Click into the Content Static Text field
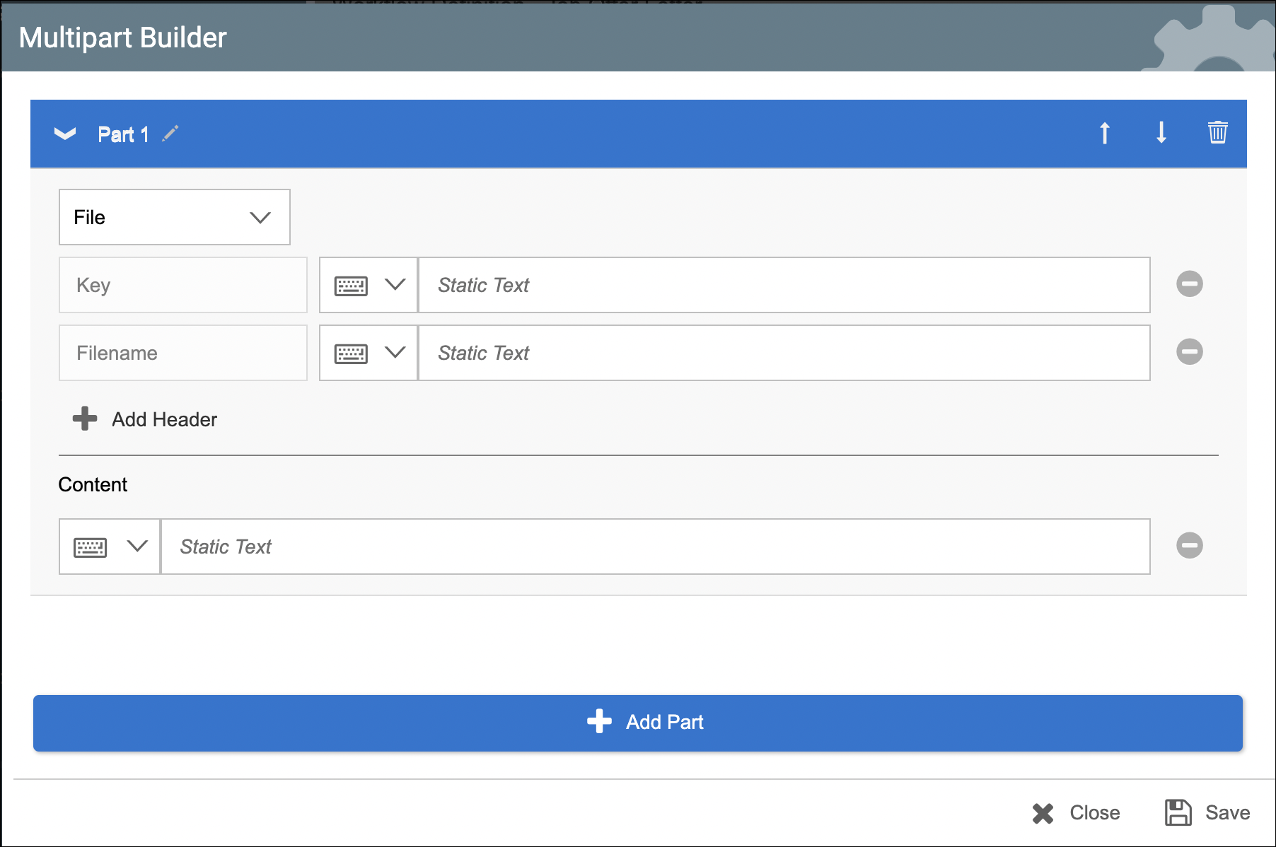 pyautogui.click(x=655, y=547)
